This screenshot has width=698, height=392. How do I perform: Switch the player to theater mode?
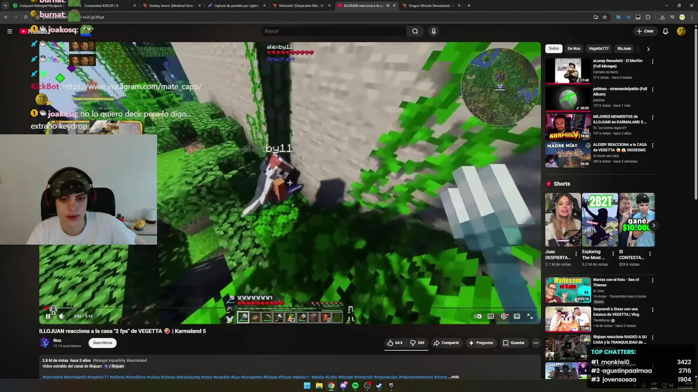(517, 316)
